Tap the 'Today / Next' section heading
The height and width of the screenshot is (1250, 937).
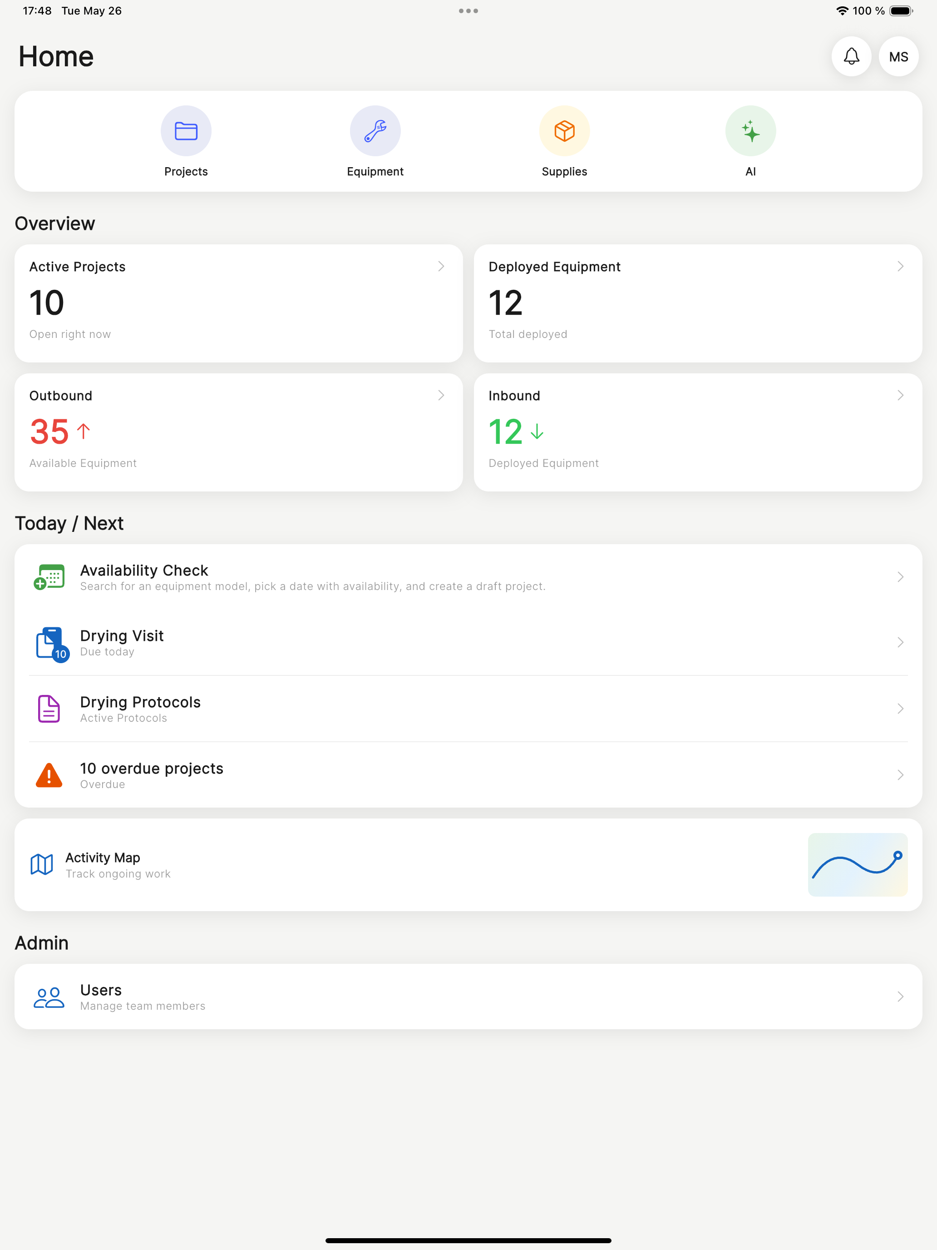coord(69,523)
